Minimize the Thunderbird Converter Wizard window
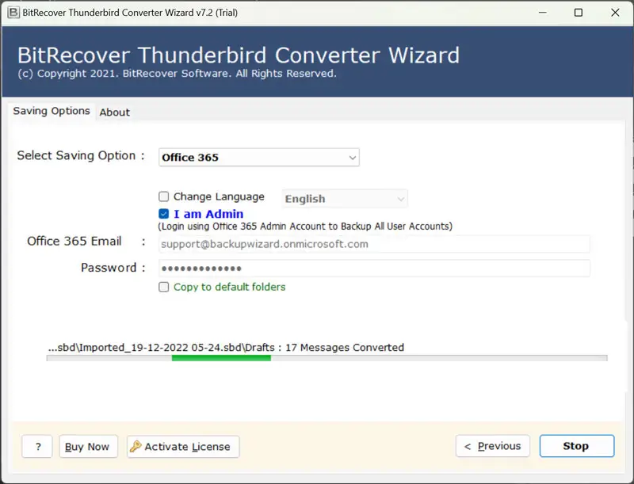The image size is (634, 484). (x=543, y=13)
